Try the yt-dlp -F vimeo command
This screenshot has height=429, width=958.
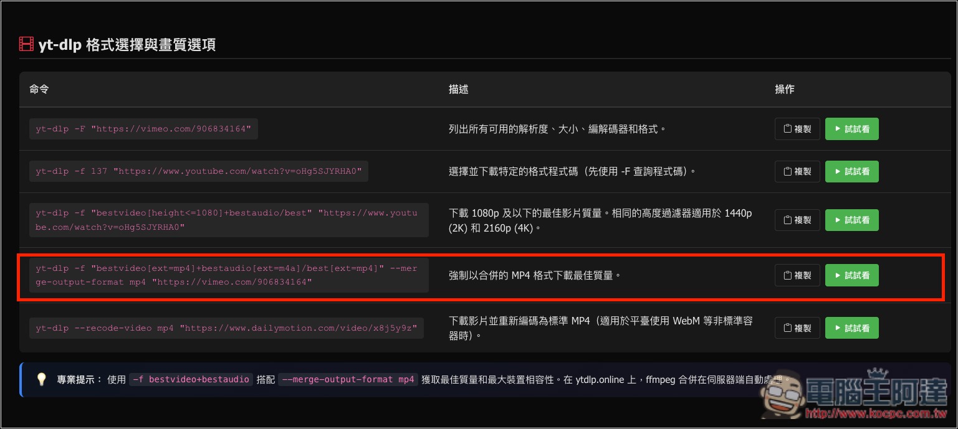coord(851,129)
